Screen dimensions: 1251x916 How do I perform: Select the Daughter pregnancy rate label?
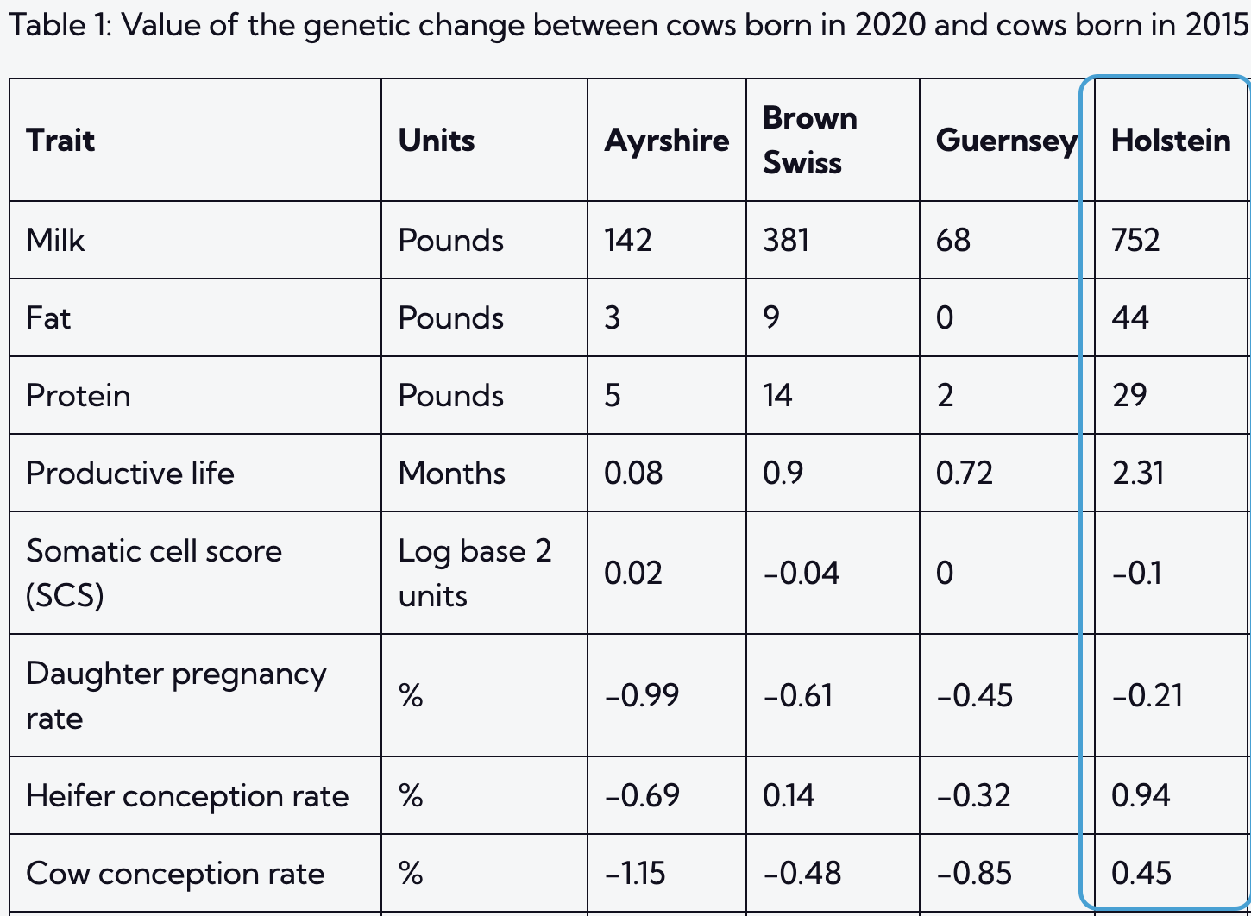tap(176, 695)
